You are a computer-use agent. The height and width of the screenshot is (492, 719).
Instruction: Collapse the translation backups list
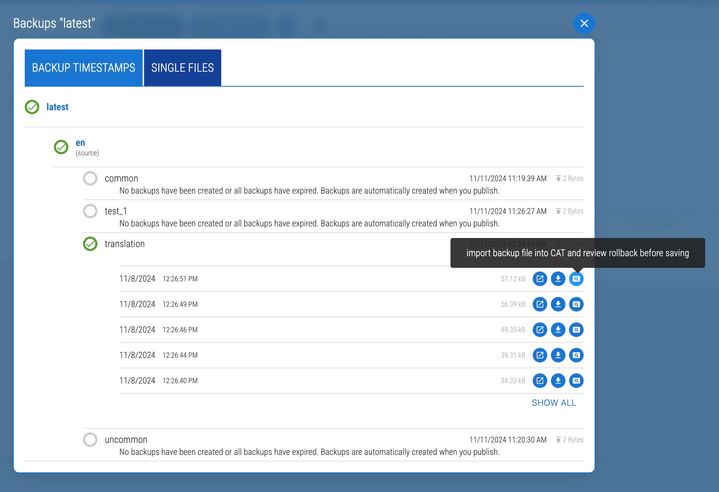click(x=124, y=244)
